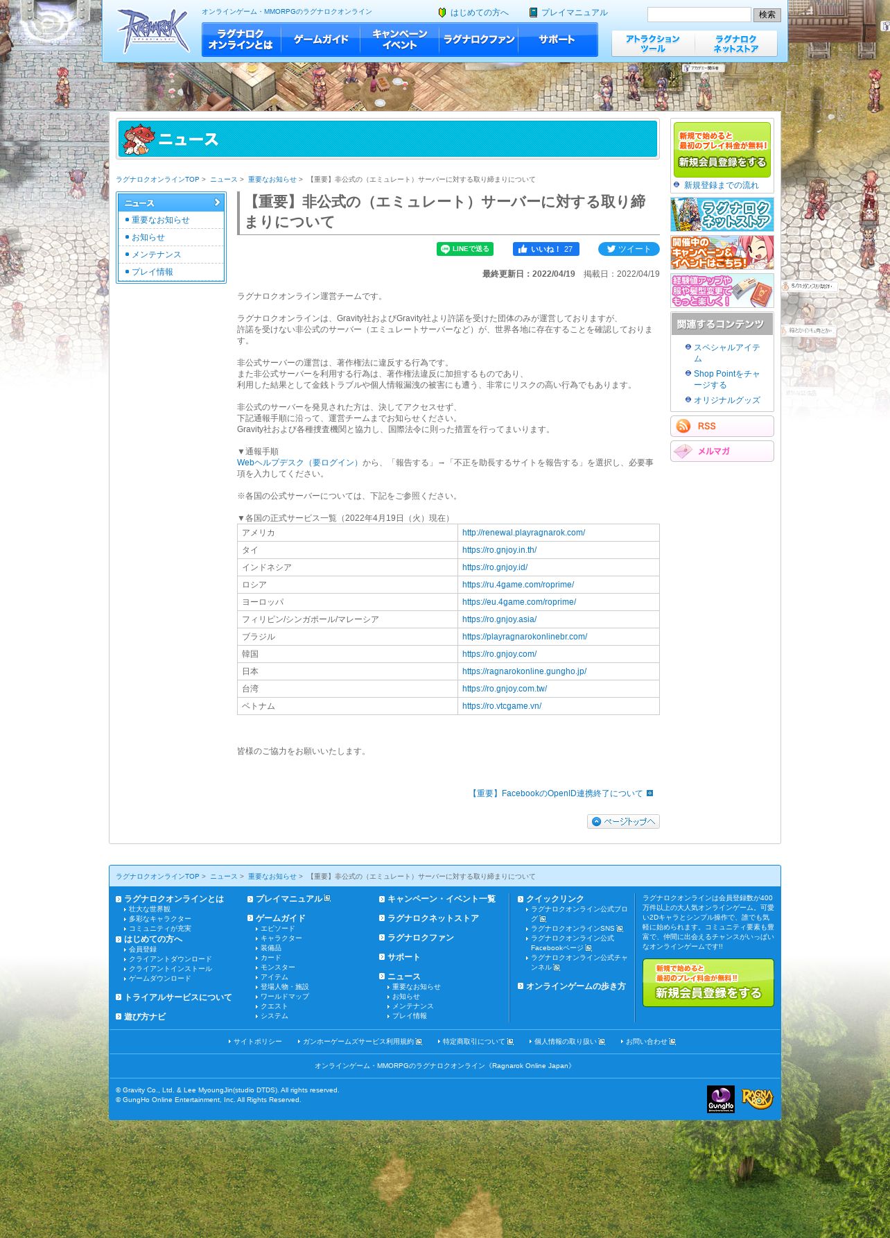Open ラグナロクオンラインとは menu tab

[x=241, y=40]
